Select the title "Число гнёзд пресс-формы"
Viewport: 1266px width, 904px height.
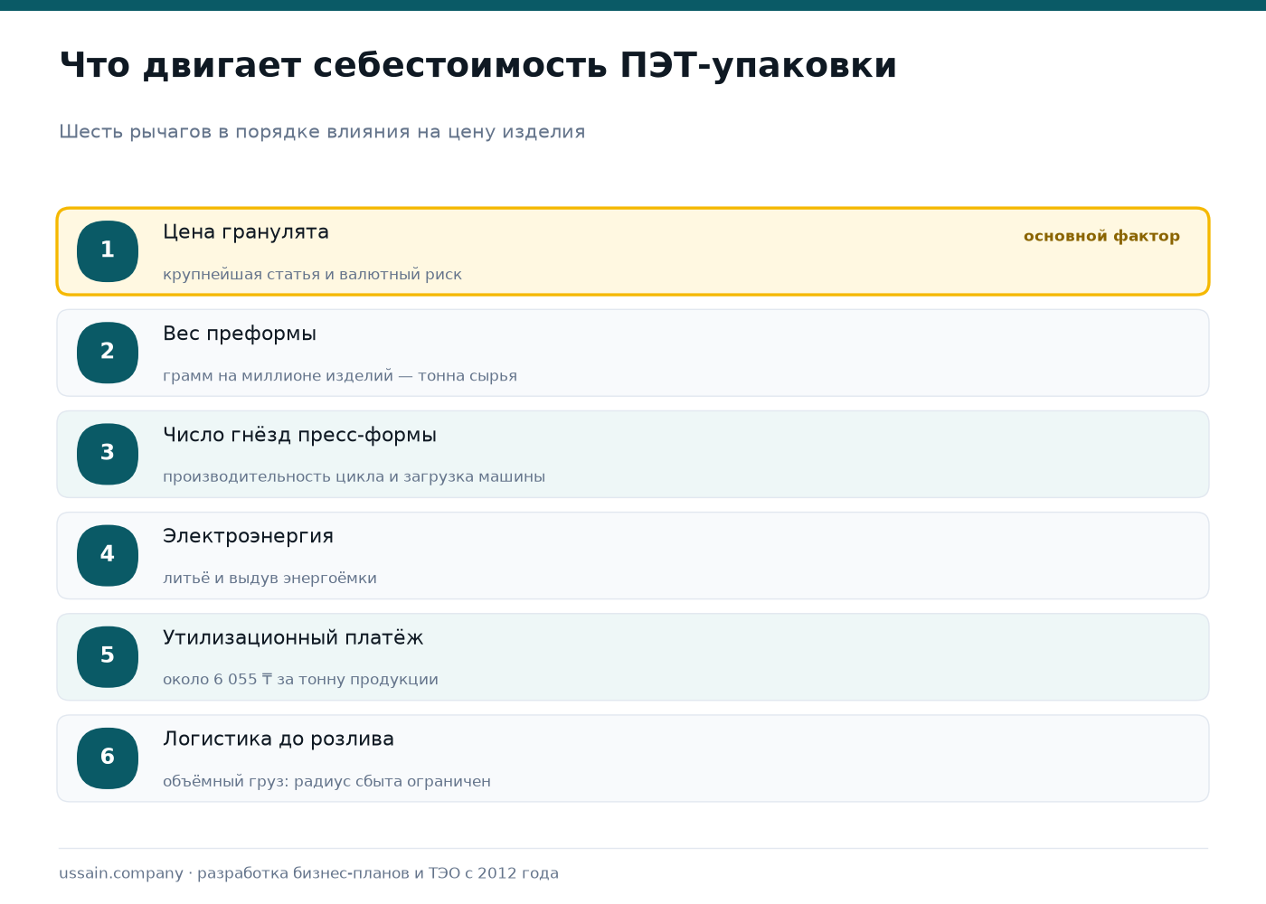299,435
